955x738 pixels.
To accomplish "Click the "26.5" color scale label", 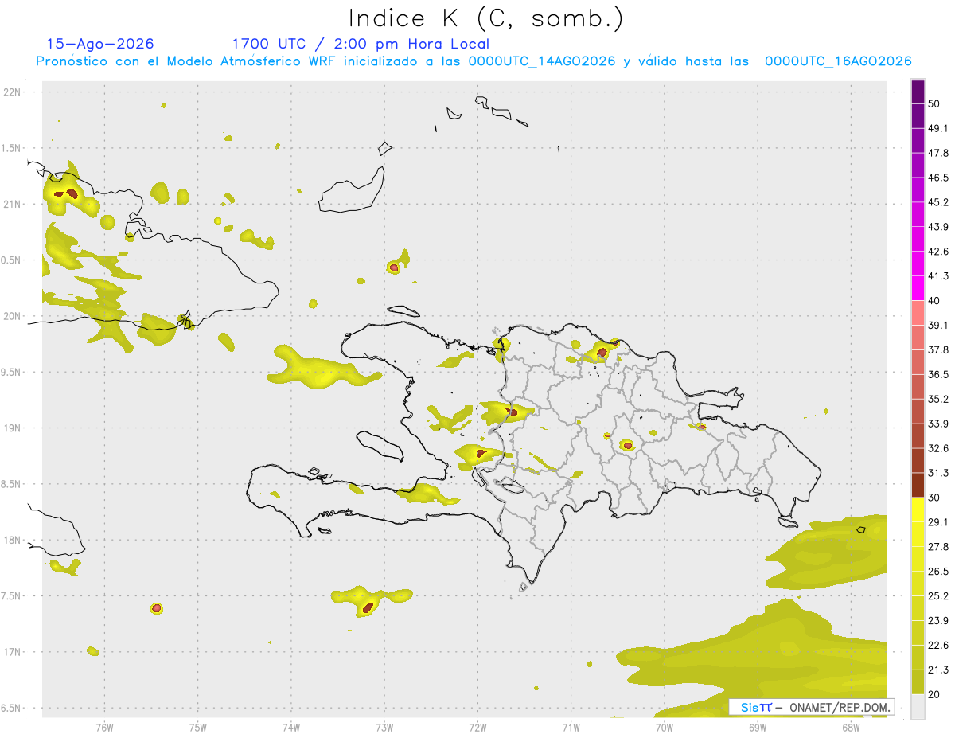I will (x=938, y=572).
